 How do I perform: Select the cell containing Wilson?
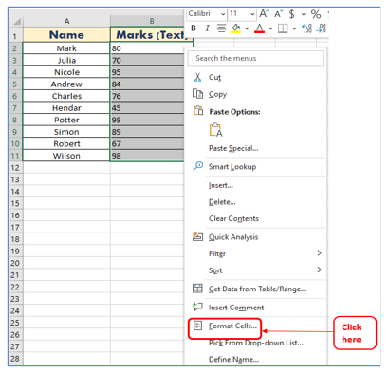point(66,156)
